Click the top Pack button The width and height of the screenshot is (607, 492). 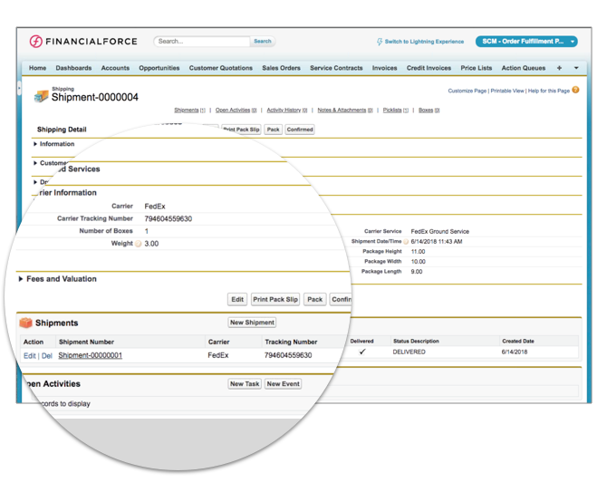click(x=273, y=130)
